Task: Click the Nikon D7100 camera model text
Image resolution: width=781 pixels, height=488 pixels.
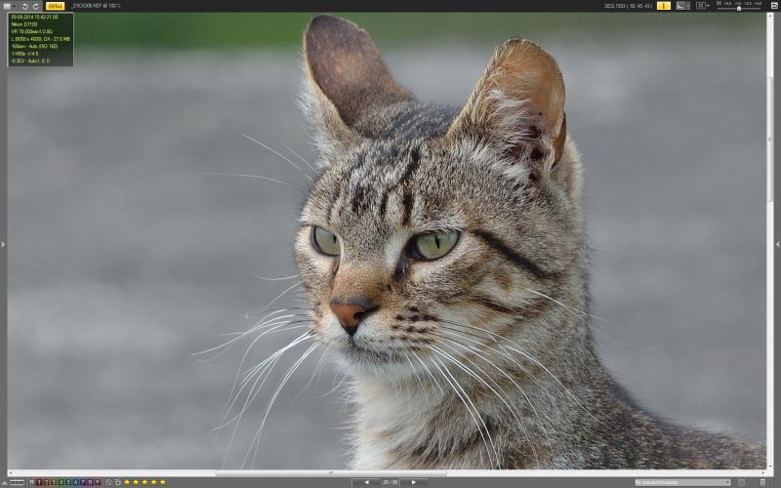Action: pos(23,23)
